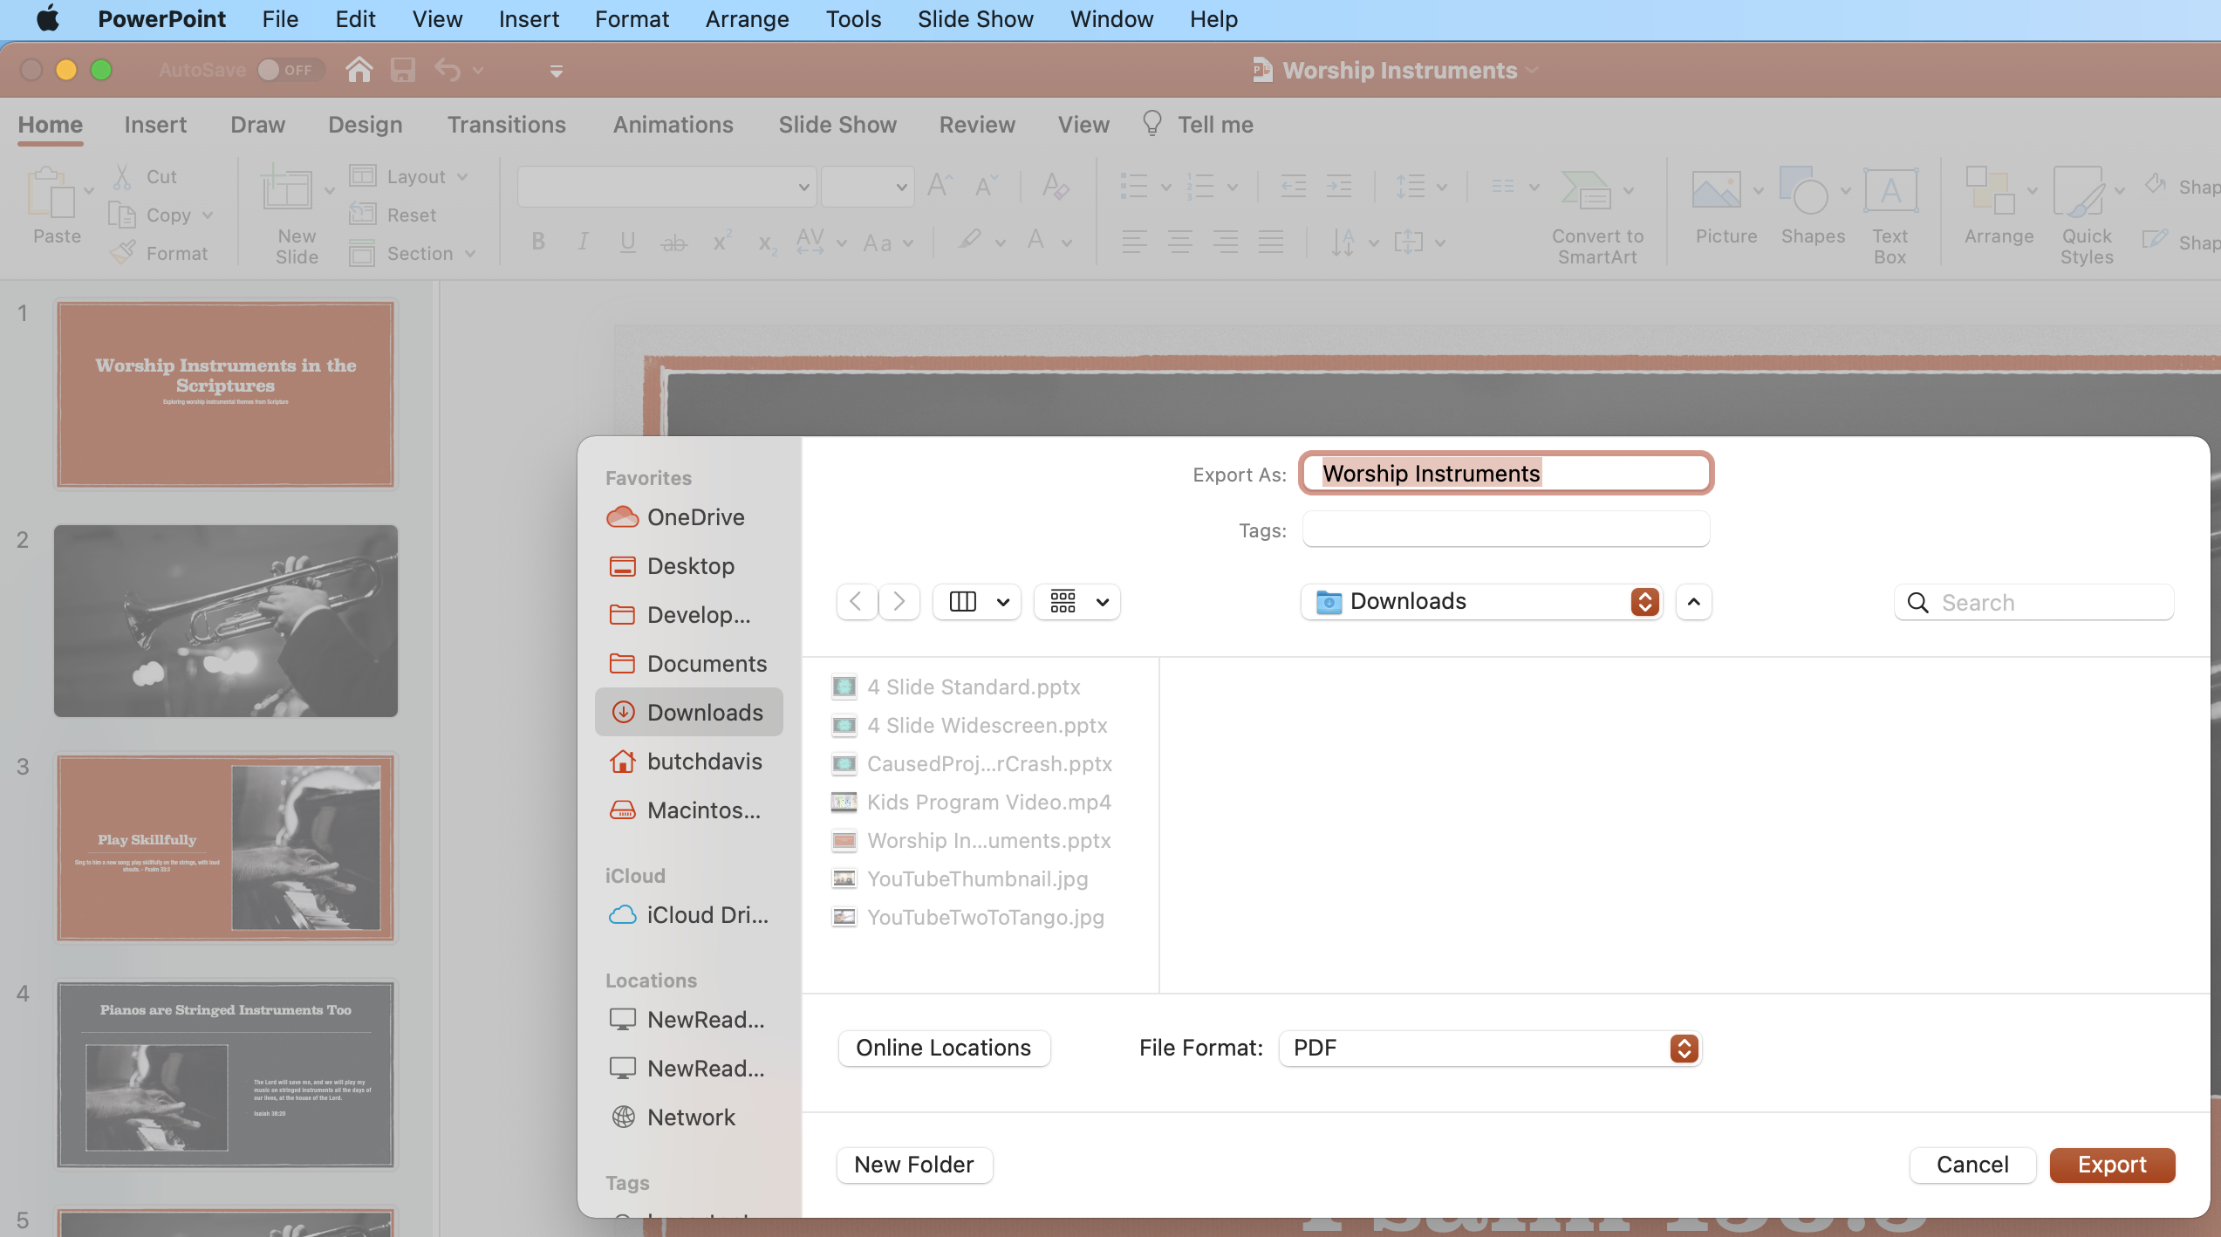Click Center text alignment icon
Image resolution: width=2221 pixels, height=1237 pixels.
1179,242
